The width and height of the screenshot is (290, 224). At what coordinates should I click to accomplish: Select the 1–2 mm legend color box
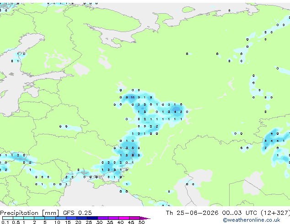(x=29, y=218)
